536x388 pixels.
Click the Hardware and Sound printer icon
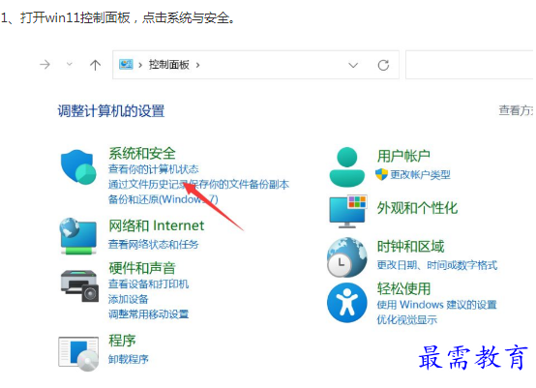79,285
